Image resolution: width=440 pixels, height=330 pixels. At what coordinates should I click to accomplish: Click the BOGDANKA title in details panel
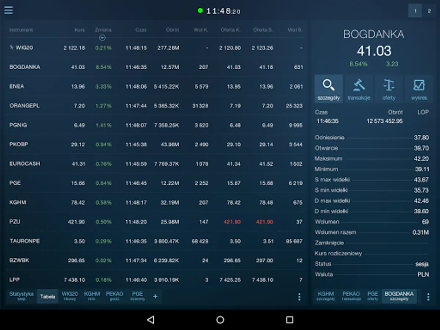coord(374,34)
